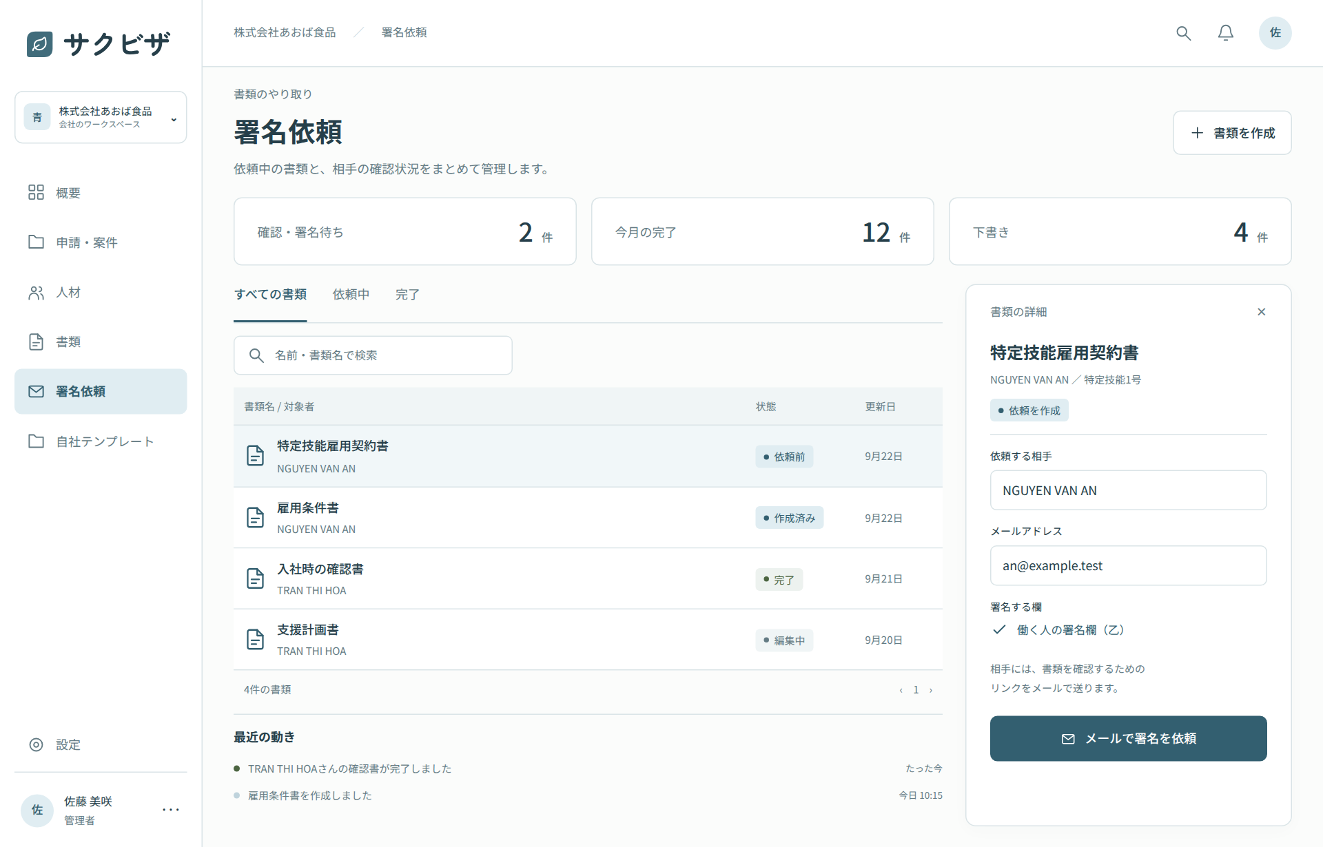Click the 依頼を作成 badge in detail panel
The width and height of the screenshot is (1323, 847).
tap(1029, 410)
